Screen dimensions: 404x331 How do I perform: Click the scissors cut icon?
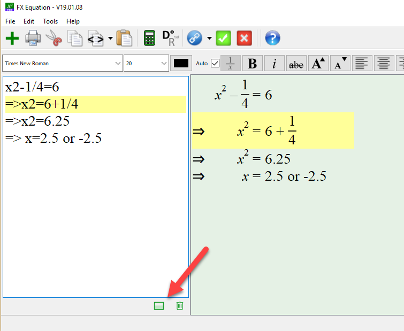click(x=54, y=39)
